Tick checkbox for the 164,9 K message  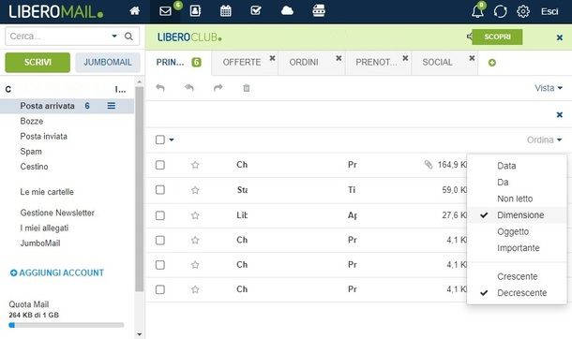tap(160, 165)
